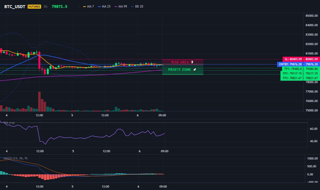
Task: Click the blue MA 25 color marker
Action: coord(99,6)
